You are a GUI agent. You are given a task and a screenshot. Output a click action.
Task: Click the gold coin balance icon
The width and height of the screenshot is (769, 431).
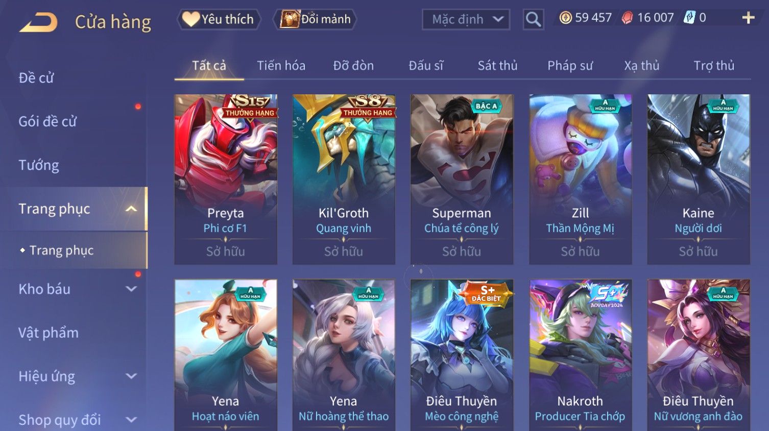(565, 18)
